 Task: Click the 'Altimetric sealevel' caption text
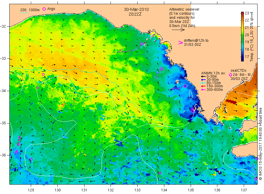pos(184,9)
